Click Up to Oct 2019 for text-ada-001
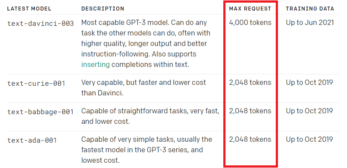347x168 pixels. click(x=309, y=139)
